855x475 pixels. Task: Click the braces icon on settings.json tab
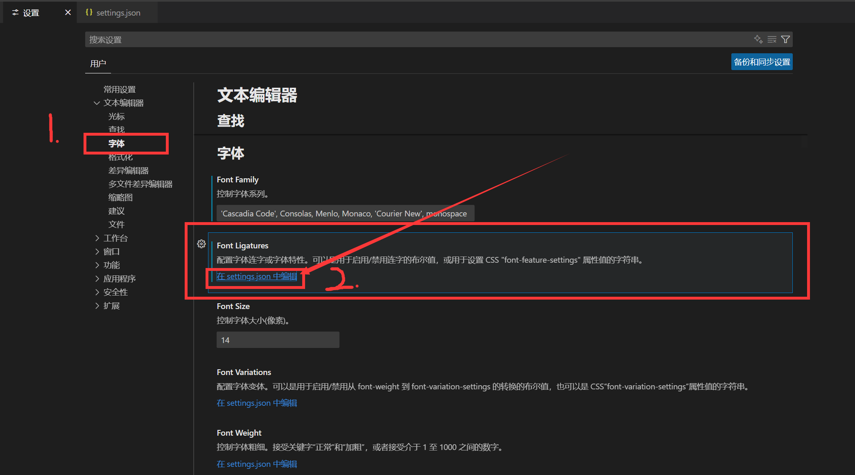coord(89,12)
